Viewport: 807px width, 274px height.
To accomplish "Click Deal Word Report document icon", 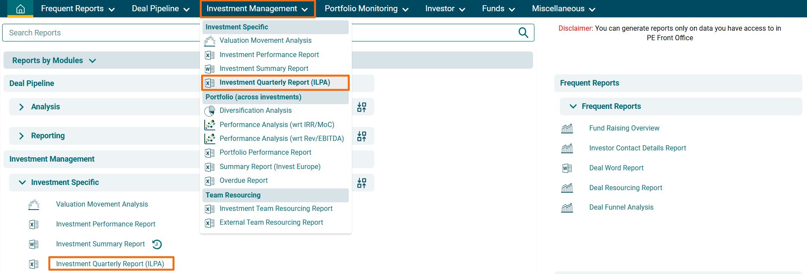I will [x=567, y=168].
